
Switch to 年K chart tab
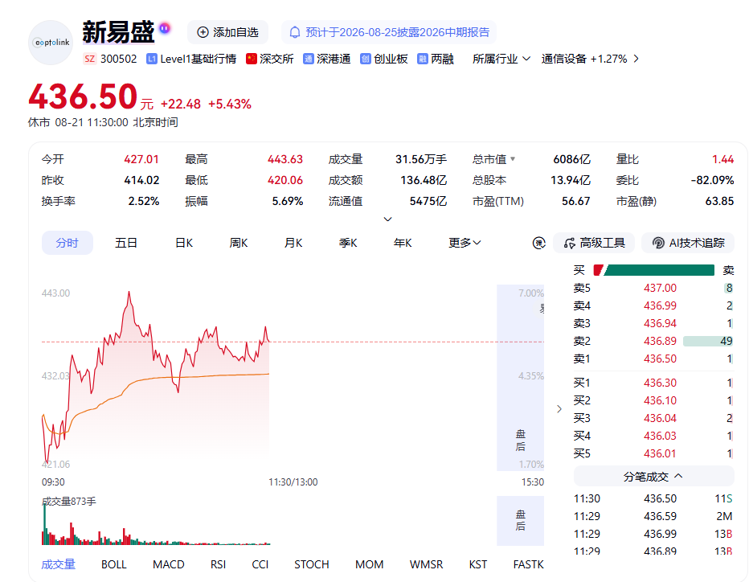pos(403,243)
